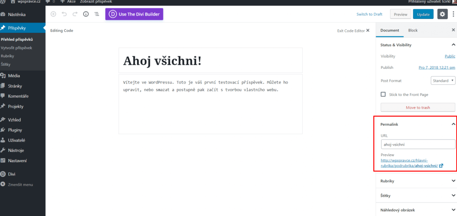Screen dimensions: 457x216
Task: Click the Média sidebar icon
Action: click(3, 76)
